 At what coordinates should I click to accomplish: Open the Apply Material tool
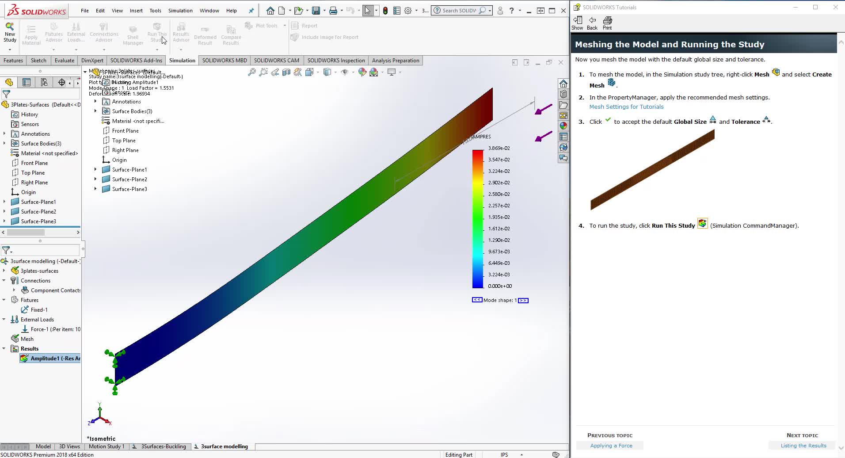point(31,33)
